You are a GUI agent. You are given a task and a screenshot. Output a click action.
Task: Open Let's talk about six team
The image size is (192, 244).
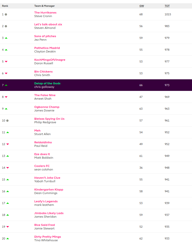tap(48, 24)
